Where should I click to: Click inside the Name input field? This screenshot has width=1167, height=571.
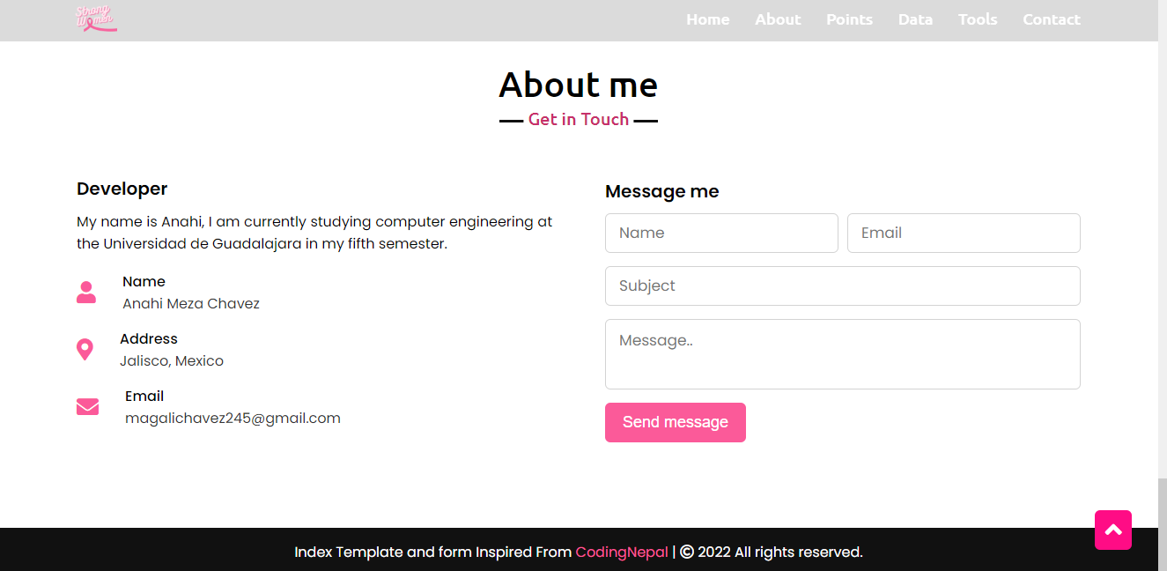pyautogui.click(x=720, y=233)
